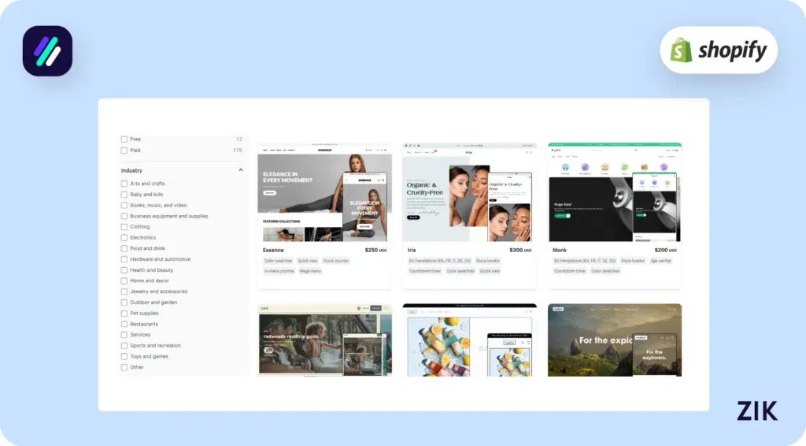Select Hardware and automotive checkbox

tap(124, 259)
